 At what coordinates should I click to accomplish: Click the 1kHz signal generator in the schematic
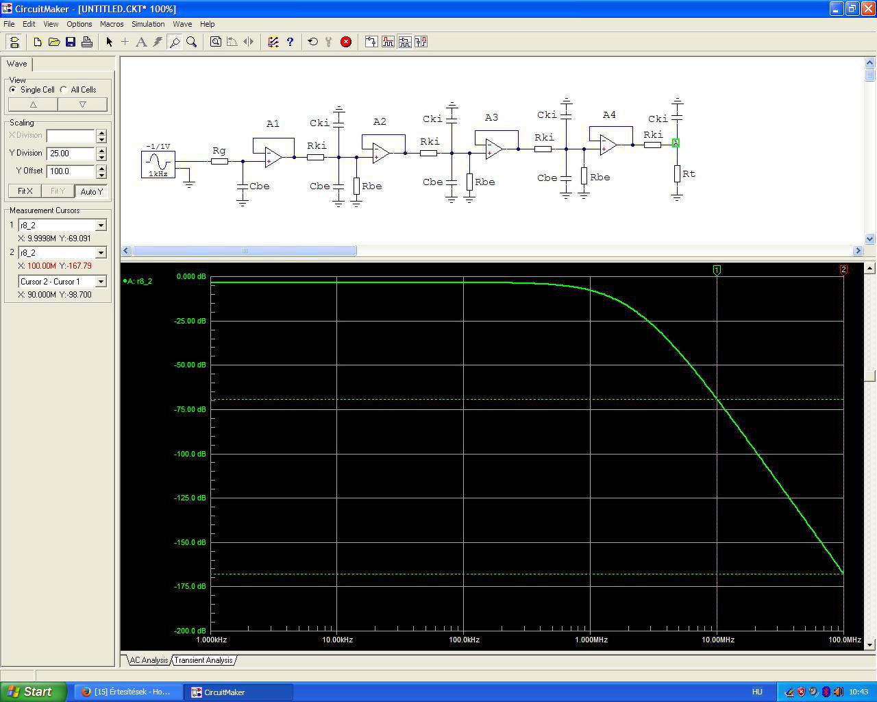click(x=158, y=165)
